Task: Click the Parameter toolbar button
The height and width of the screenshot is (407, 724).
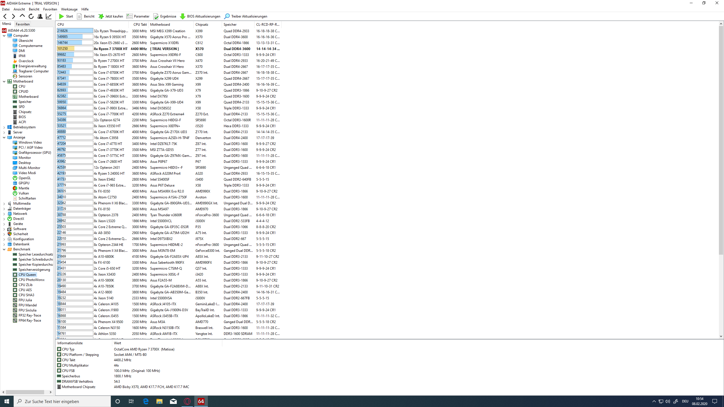Action: (x=138, y=16)
